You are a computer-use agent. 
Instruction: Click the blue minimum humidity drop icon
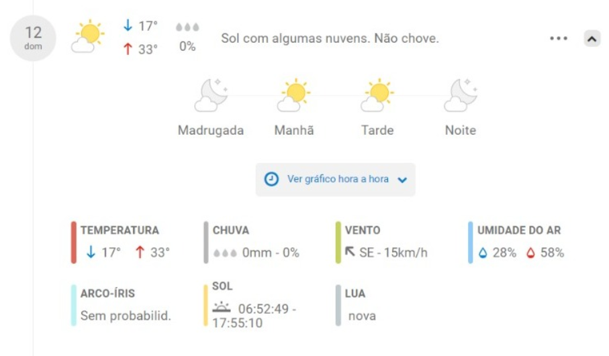[x=483, y=253]
